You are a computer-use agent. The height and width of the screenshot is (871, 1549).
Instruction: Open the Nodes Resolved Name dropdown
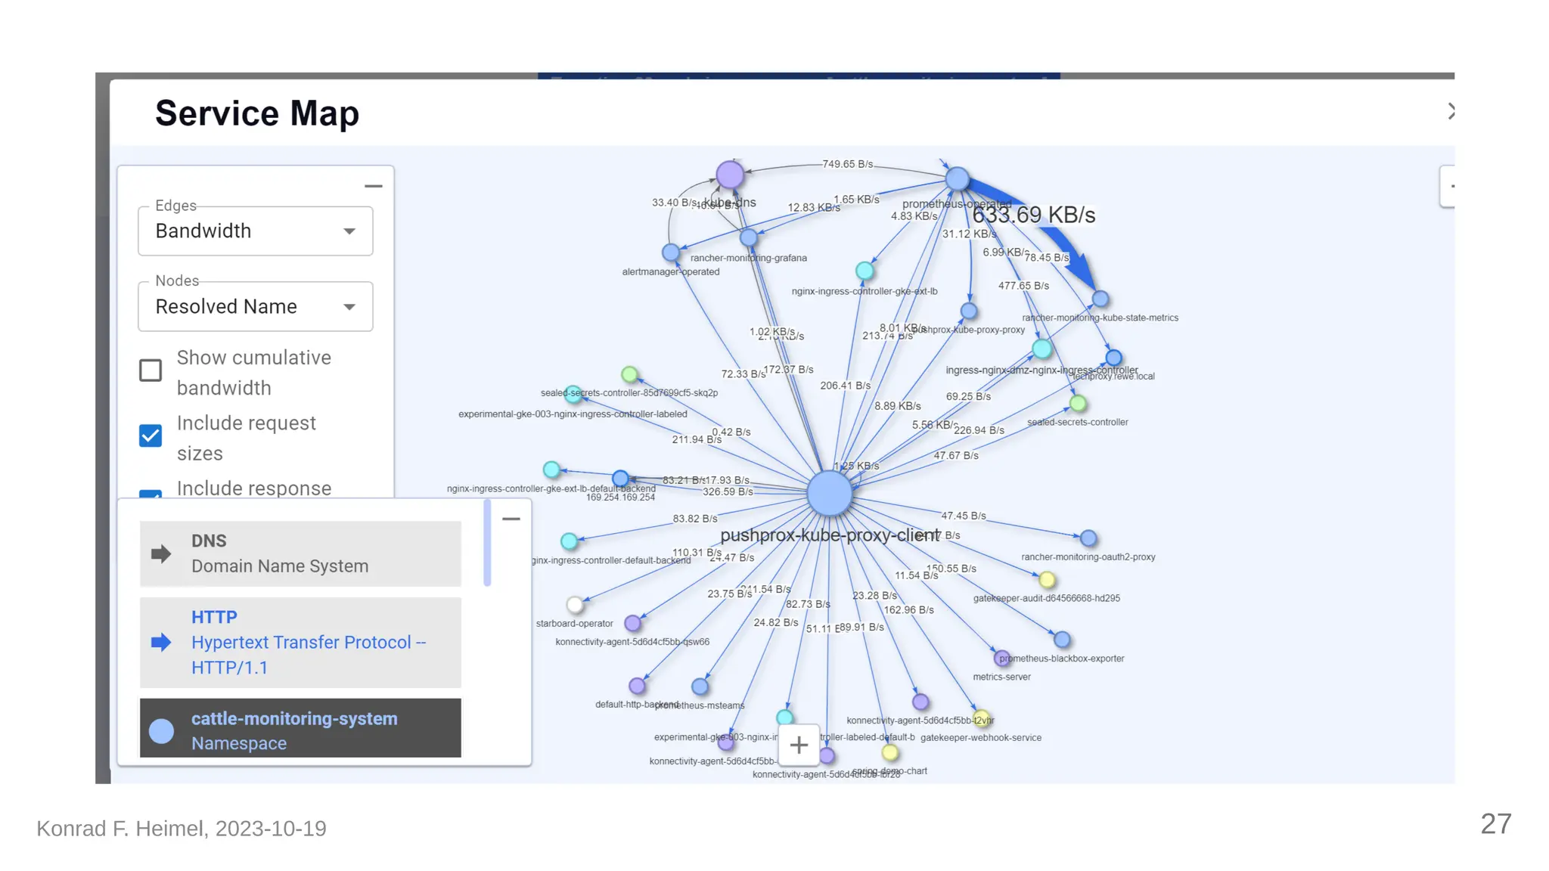pyautogui.click(x=256, y=307)
